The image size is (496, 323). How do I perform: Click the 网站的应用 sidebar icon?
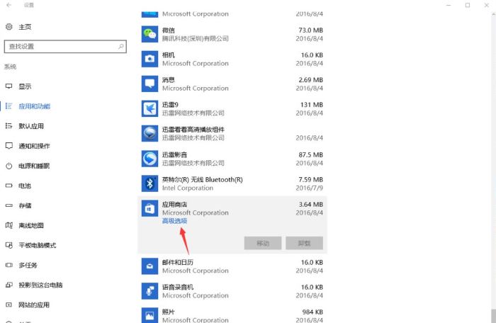tap(9, 305)
